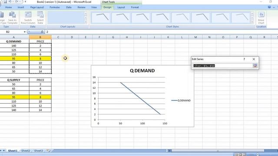This screenshot has width=278, height=156.
Task: Click the range selector icon in Edit Series
Action: pyautogui.click(x=255, y=66)
